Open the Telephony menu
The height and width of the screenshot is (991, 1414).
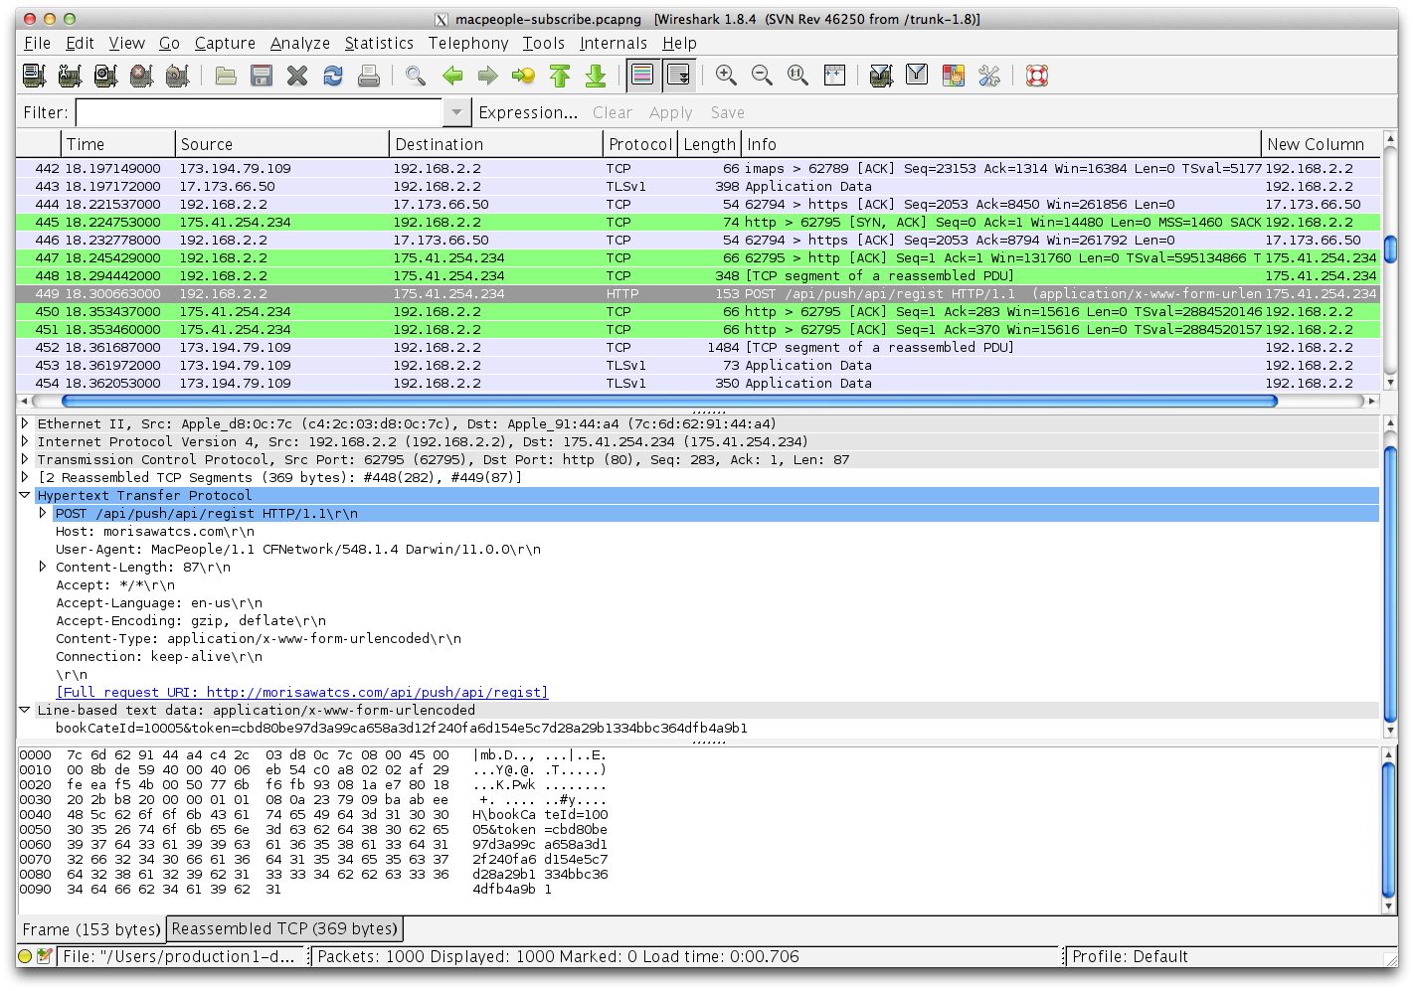(468, 43)
